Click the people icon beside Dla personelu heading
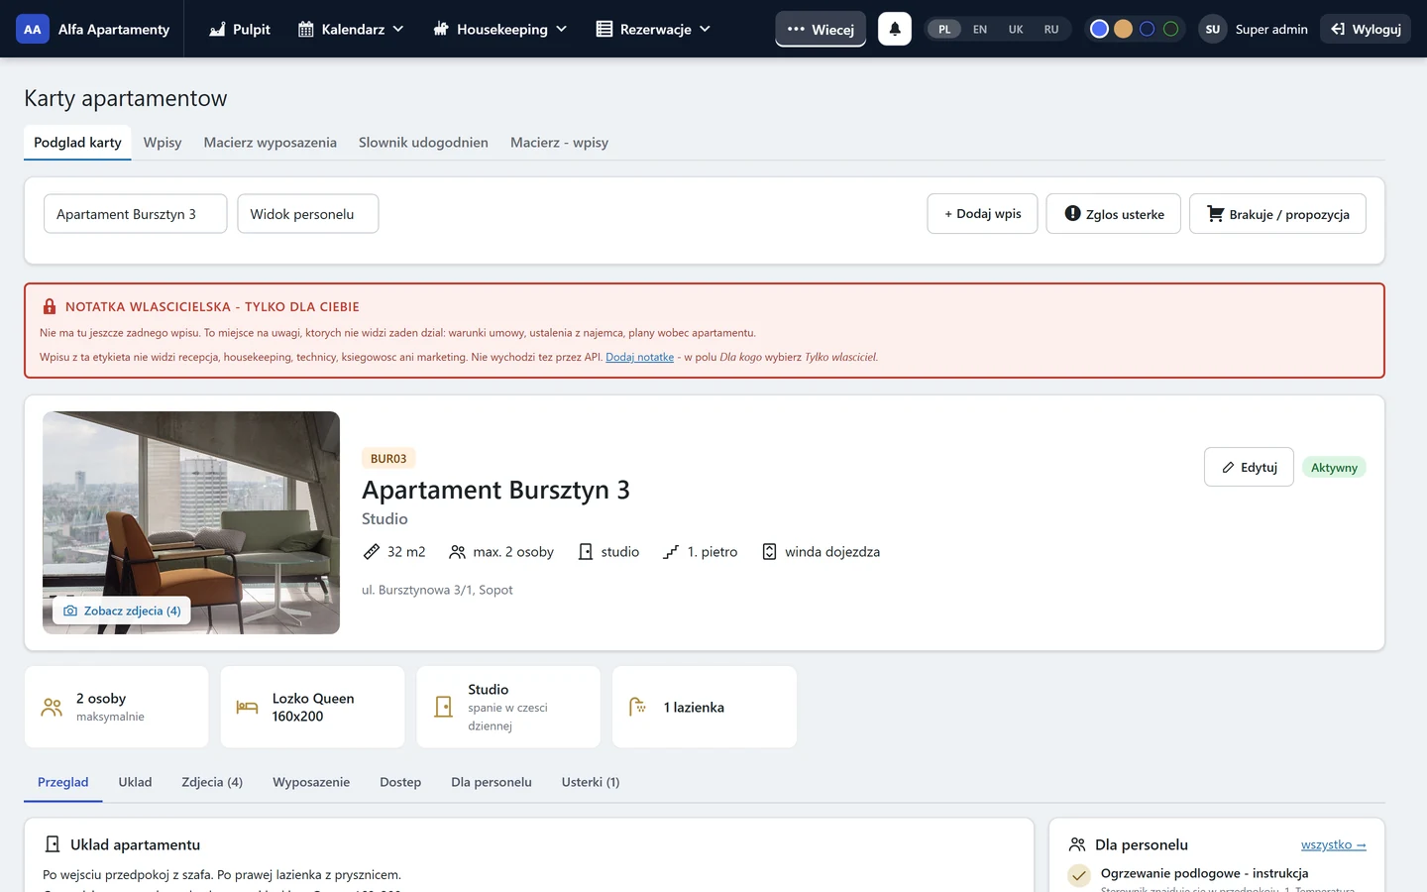The image size is (1427, 892). 1077,844
